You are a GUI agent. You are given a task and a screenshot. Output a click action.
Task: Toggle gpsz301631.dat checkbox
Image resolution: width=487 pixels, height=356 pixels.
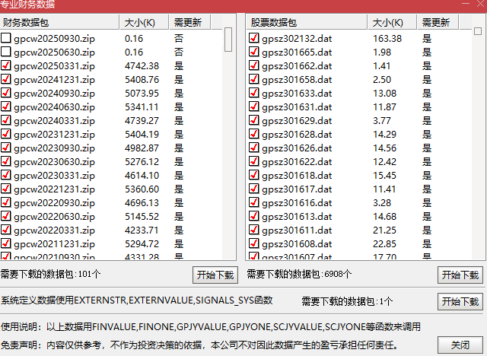(x=253, y=106)
